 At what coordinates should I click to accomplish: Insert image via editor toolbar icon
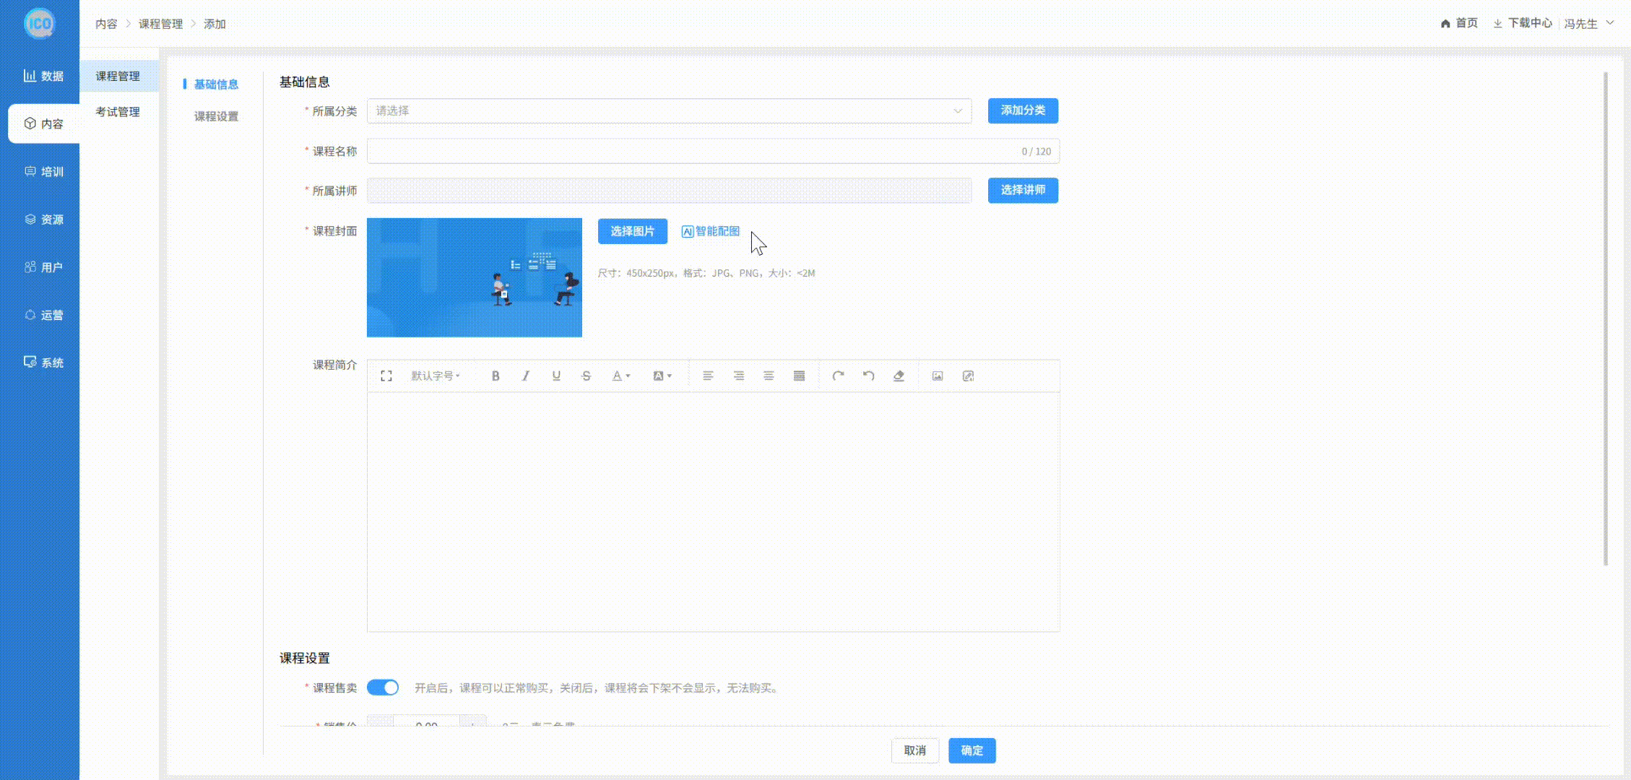coord(938,376)
